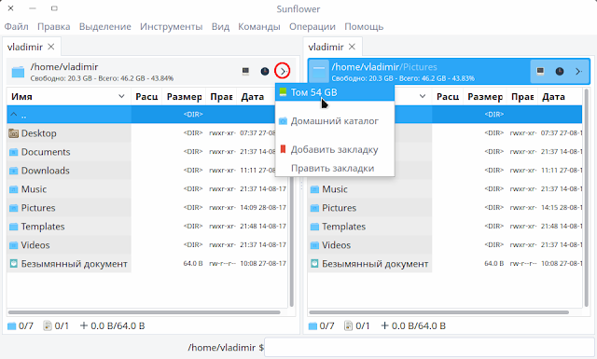This screenshot has height=359, width=597.
Task: Click Pictures segment in right panel path
Action: click(x=420, y=67)
